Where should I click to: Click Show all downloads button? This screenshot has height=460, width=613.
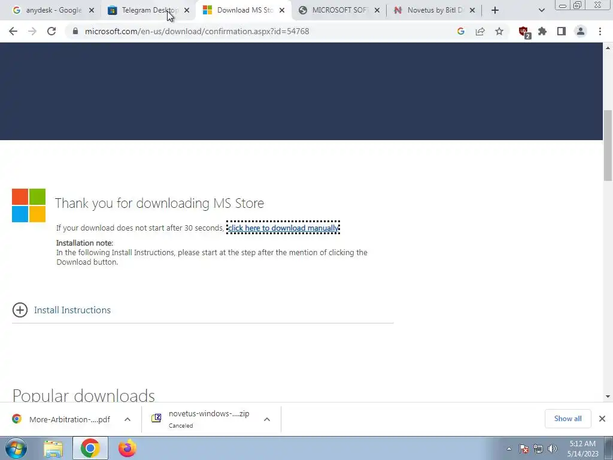pos(568,419)
